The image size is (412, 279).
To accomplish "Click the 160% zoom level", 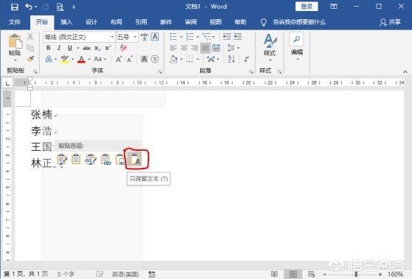I will click(395, 275).
